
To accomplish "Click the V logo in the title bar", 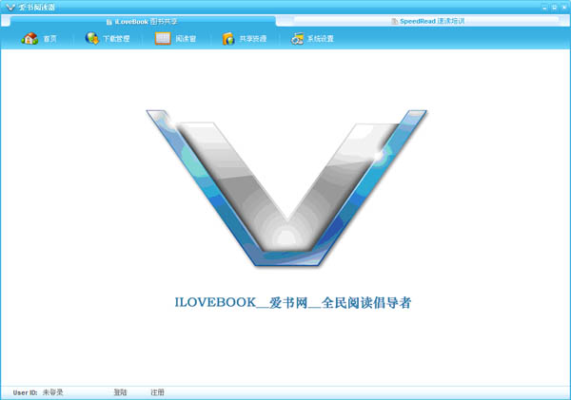I will tap(10, 8).
